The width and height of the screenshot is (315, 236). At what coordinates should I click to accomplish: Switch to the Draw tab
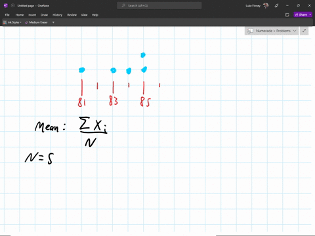(44, 15)
